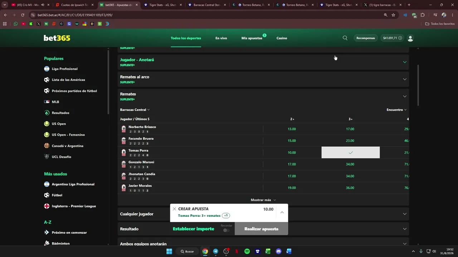Viewport: 458px width, 257px height.
Task: Switch to the Barracas Central Stats browser tab
Action: 206,5
